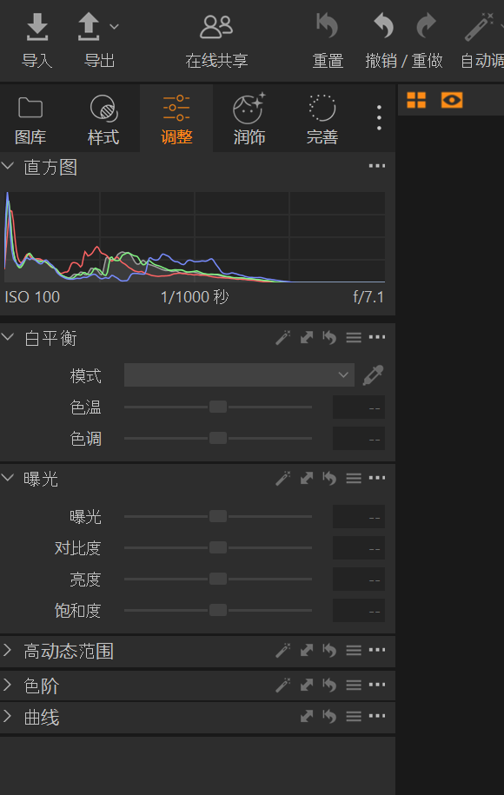The width and height of the screenshot is (504, 795).
Task: Expand the 曲线 curves panel
Action: click(x=7, y=717)
